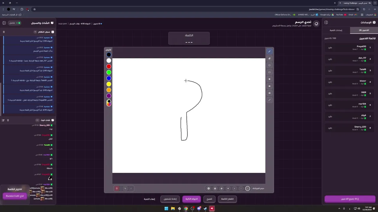Select the straight line tool
The width and height of the screenshot is (378, 212).
[269, 100]
